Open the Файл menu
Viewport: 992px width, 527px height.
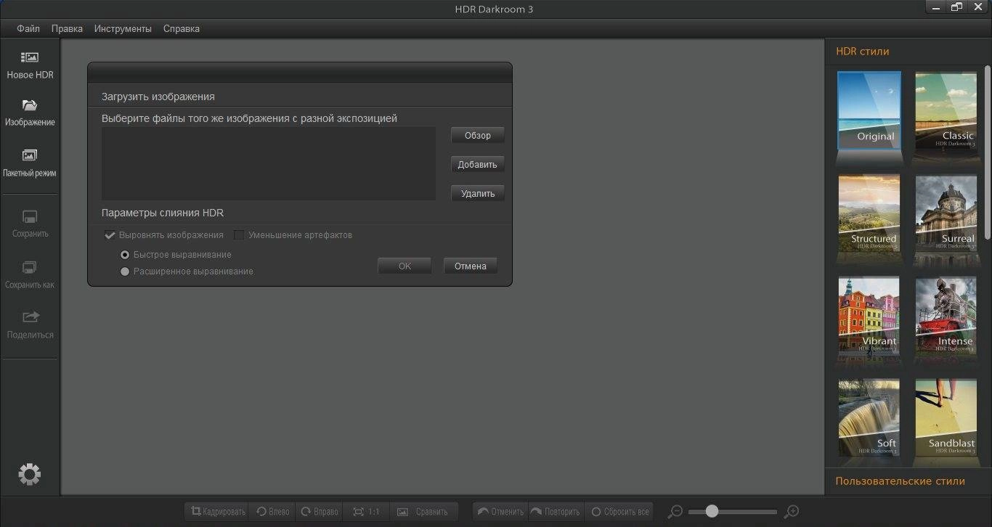(28, 28)
